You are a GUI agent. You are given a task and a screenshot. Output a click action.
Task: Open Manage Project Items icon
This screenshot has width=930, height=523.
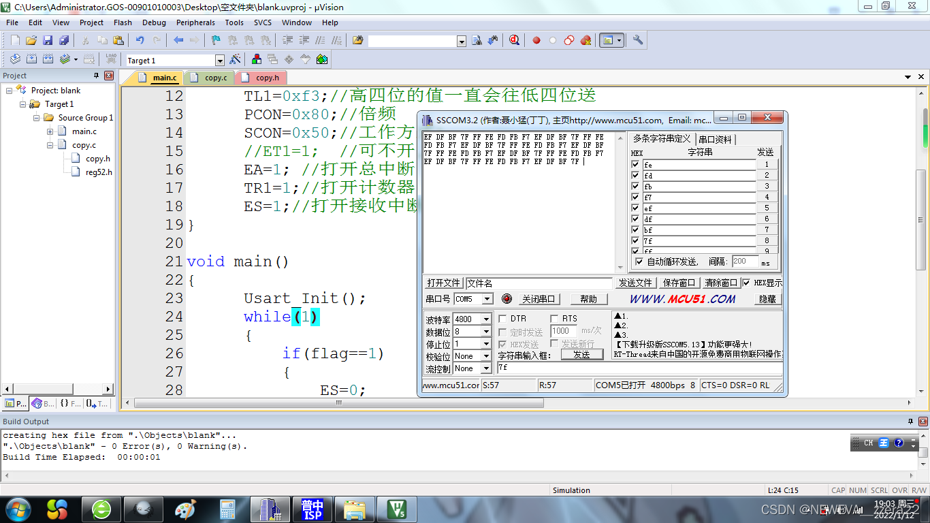(257, 59)
